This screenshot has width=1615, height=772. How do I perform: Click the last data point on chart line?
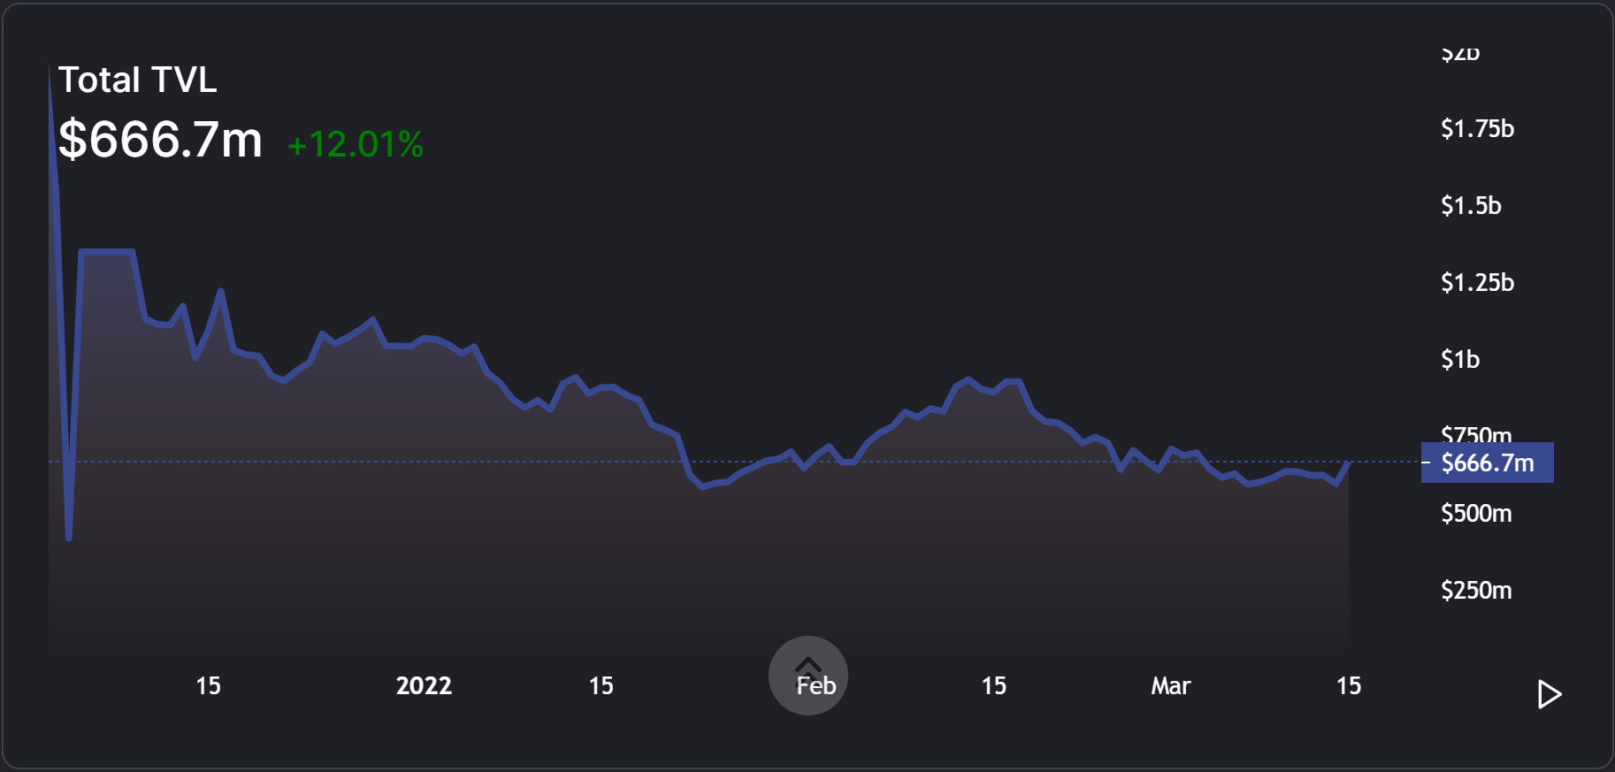[x=1347, y=462]
